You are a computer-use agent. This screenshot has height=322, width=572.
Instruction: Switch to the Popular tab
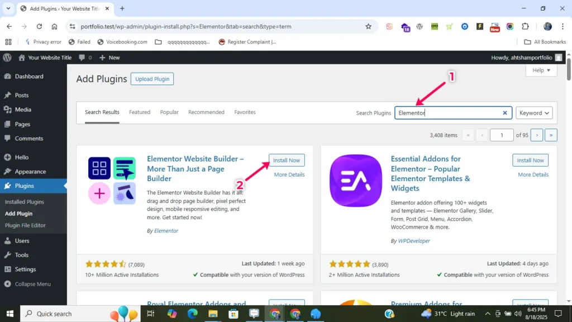tap(169, 112)
